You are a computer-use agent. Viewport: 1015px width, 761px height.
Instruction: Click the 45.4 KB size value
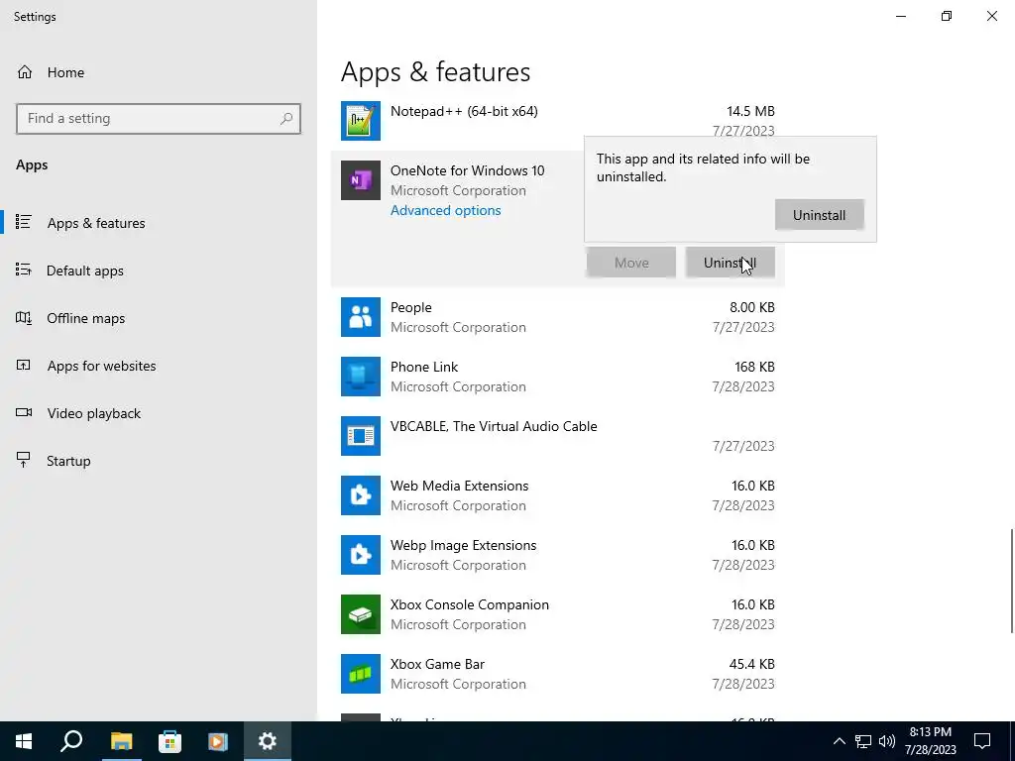point(751,664)
